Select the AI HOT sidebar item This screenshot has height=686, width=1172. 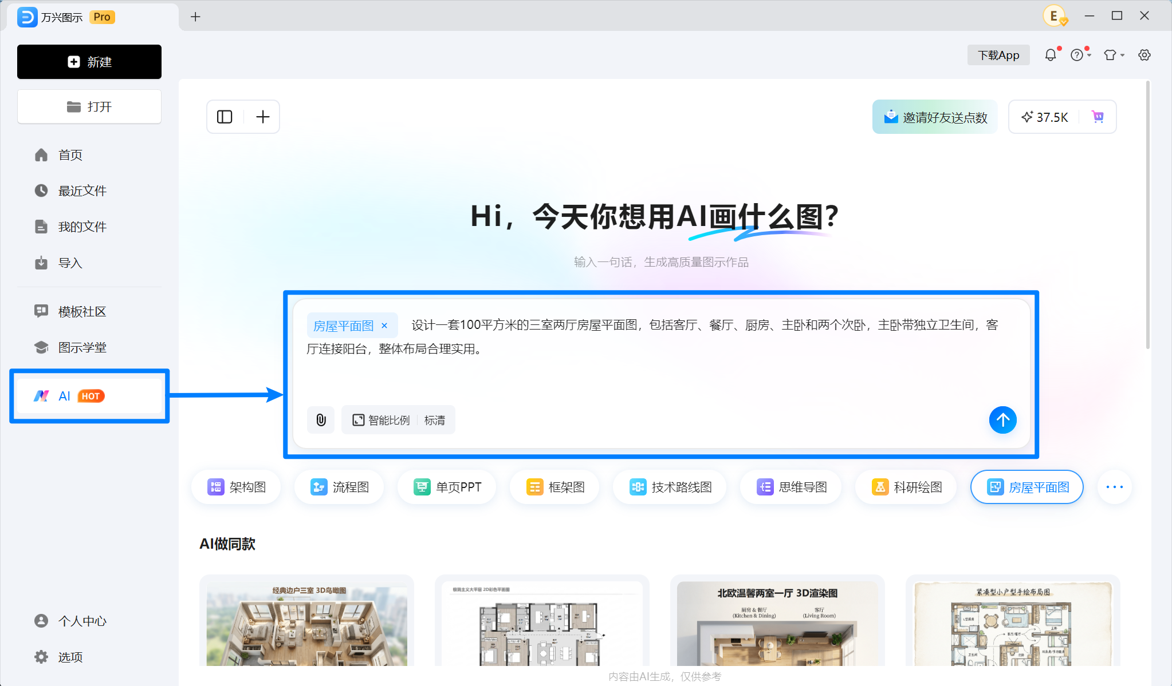tap(89, 396)
